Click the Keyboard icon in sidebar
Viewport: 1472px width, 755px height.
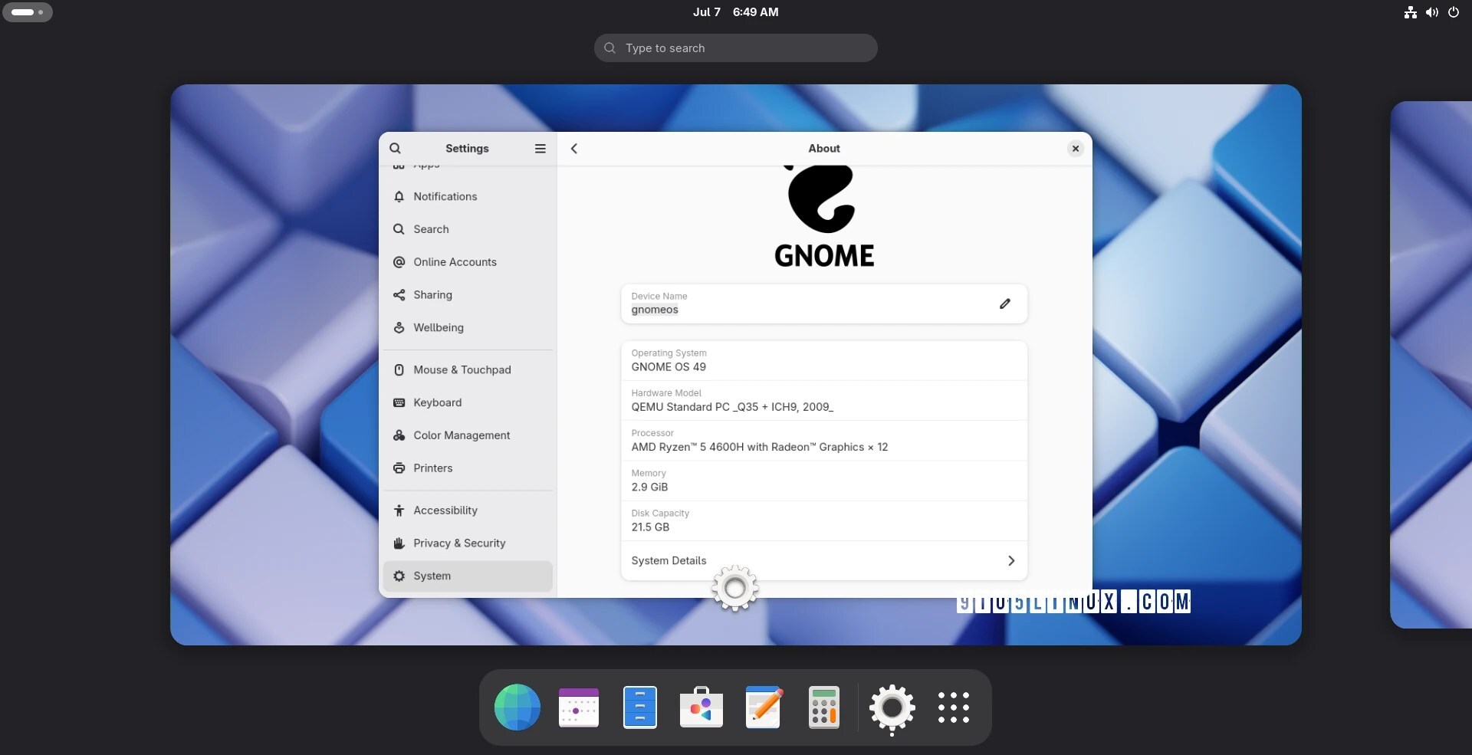[399, 403]
